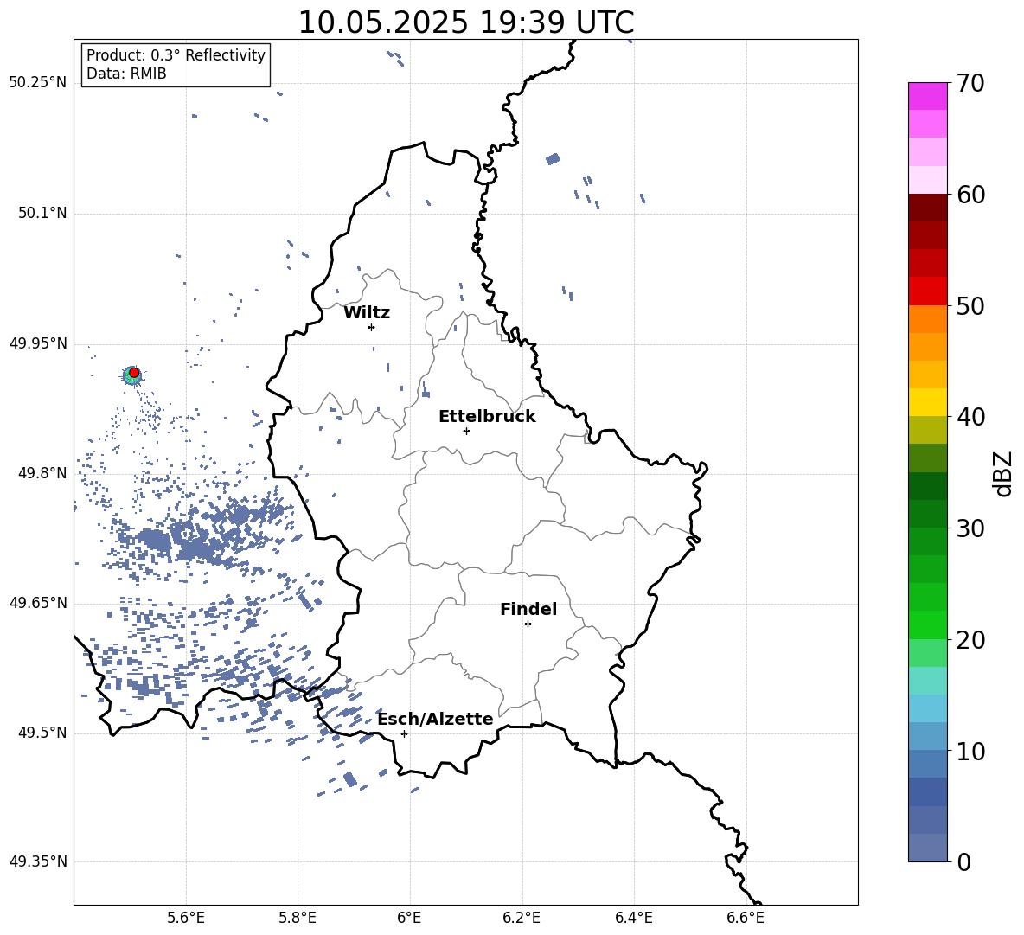
Task: Click the 5.6°E longitude label
Action: 186,918
